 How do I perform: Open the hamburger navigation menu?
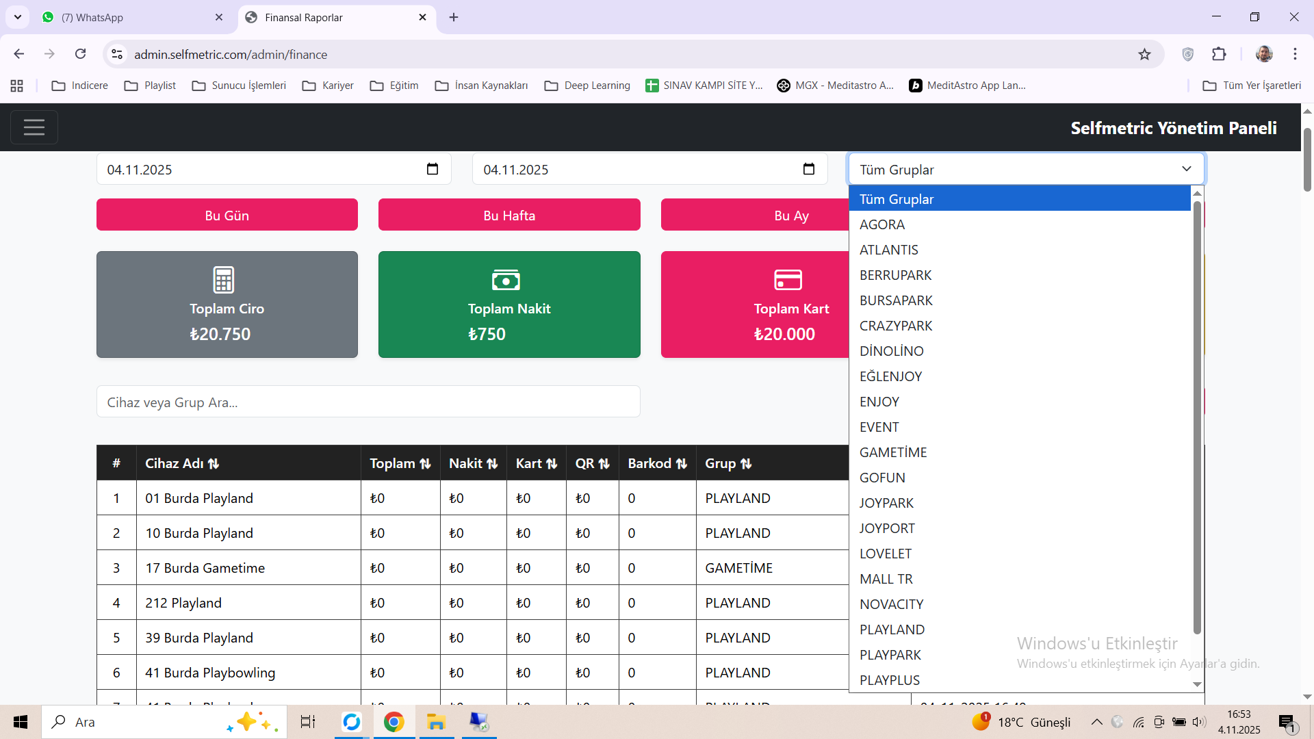click(34, 127)
